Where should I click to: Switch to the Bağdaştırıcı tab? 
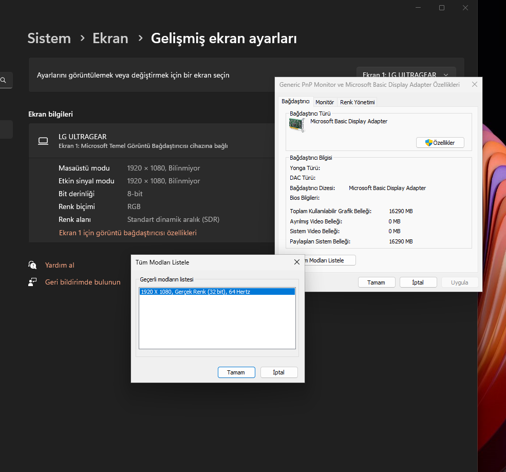click(x=295, y=101)
